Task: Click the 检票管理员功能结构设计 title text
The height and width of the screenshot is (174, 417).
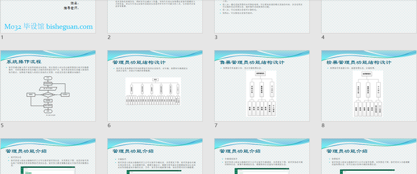Action: [x=359, y=63]
